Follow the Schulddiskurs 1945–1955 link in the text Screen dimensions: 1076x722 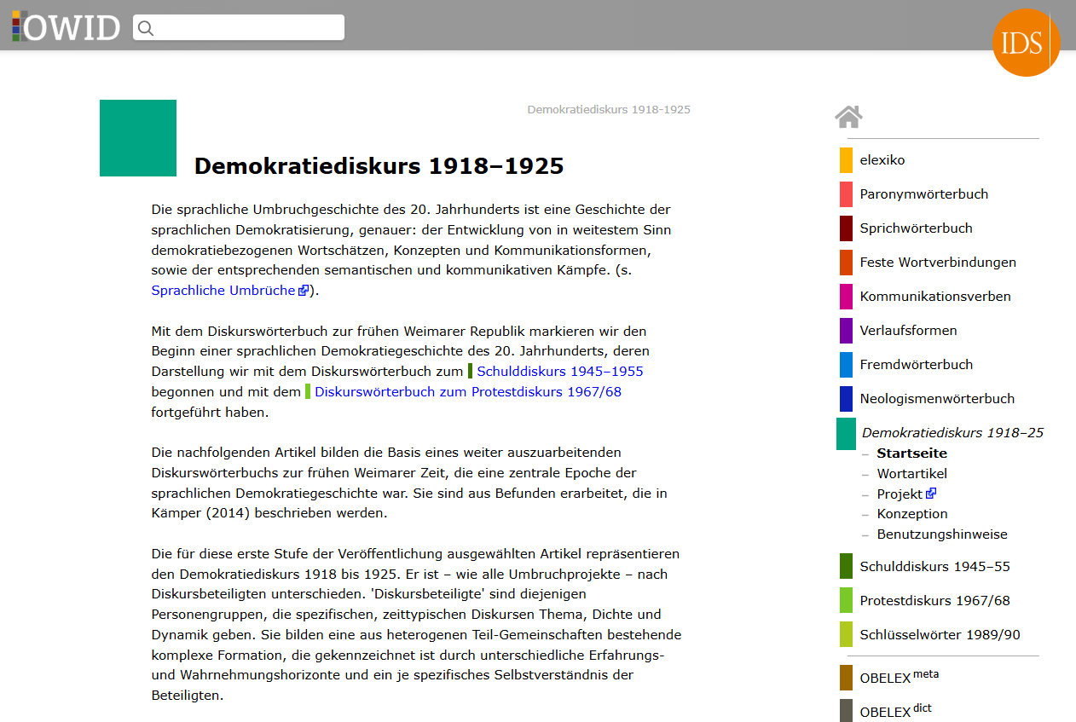560,371
